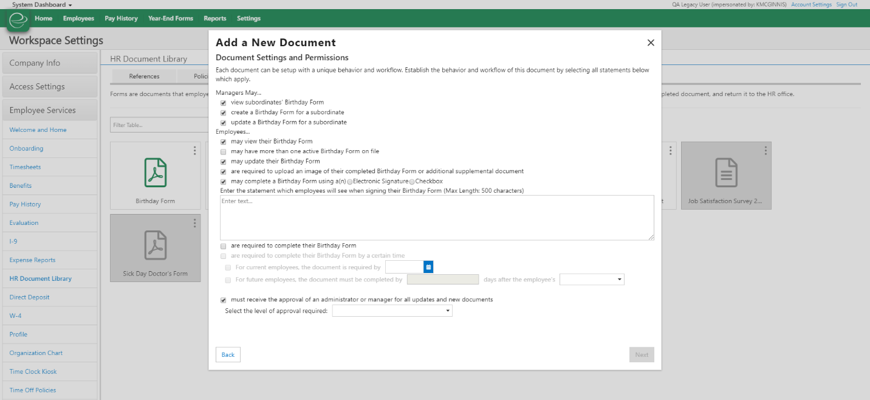Open the Pay History sidebar link
The height and width of the screenshot is (400, 870).
click(x=26, y=204)
